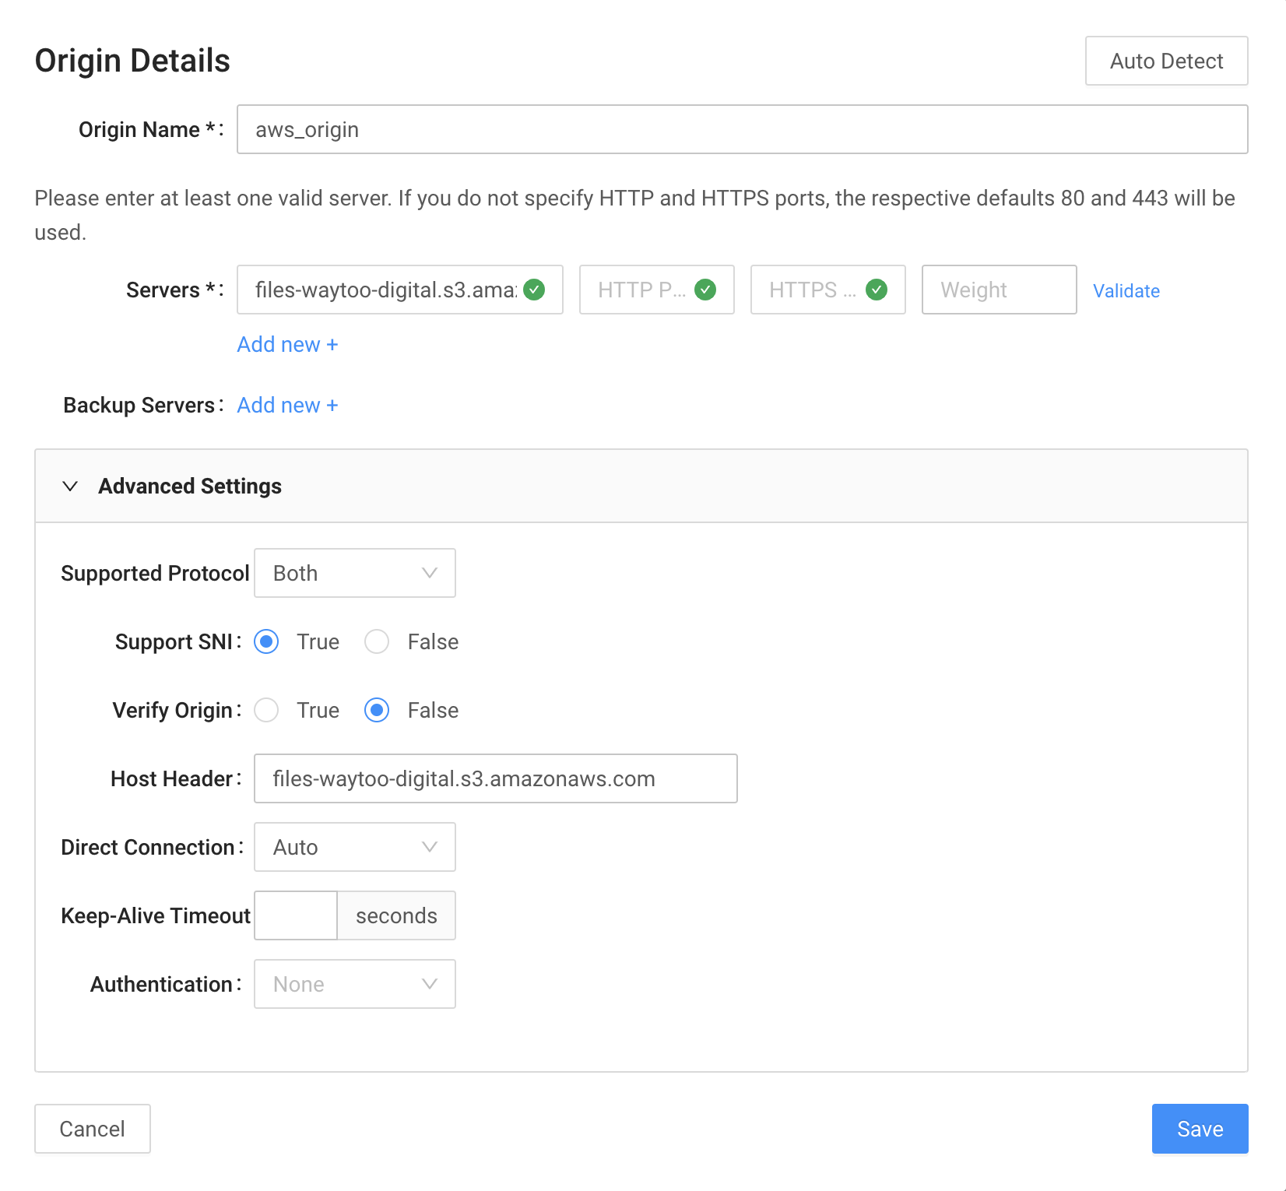
Task: Add new server under Servers
Action: pyautogui.click(x=287, y=344)
